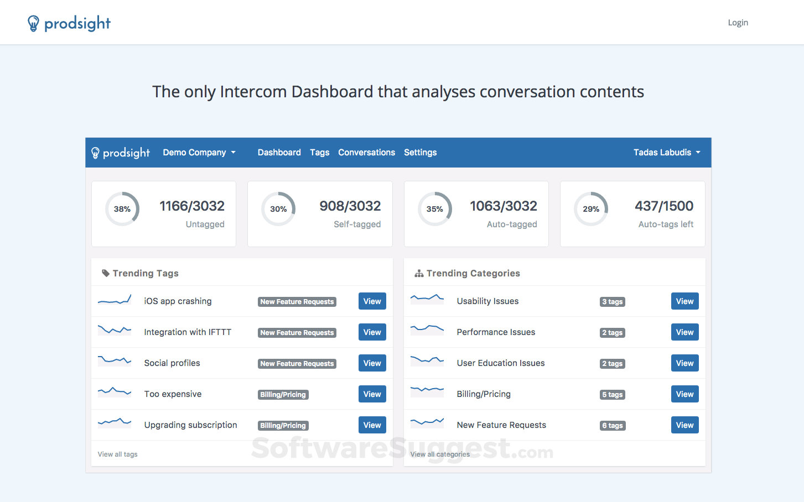This screenshot has height=502, width=804.
Task: Click the User Education Issues category name
Action: (501, 363)
